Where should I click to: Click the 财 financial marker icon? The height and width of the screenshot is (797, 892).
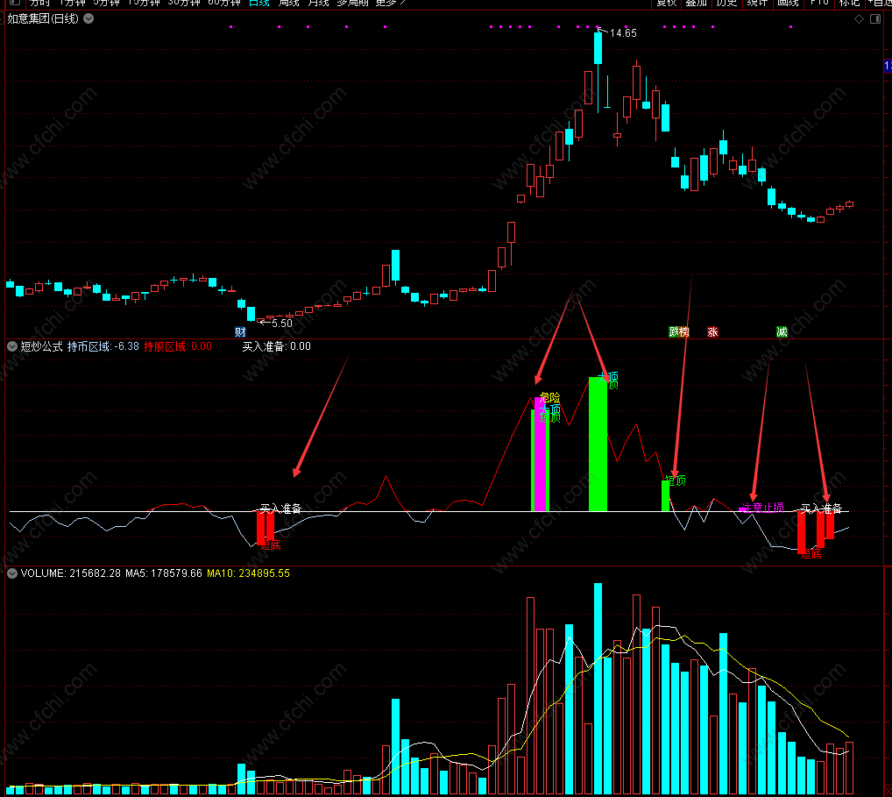click(240, 332)
